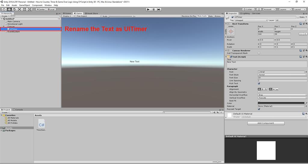Select the combined Transform tool
The image size is (308, 164).
30,9
